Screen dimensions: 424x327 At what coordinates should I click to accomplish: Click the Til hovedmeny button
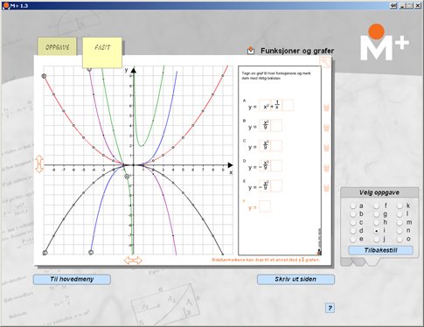72,279
